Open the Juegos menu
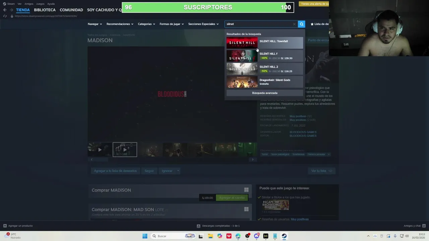429x241 pixels. tap(40, 4)
